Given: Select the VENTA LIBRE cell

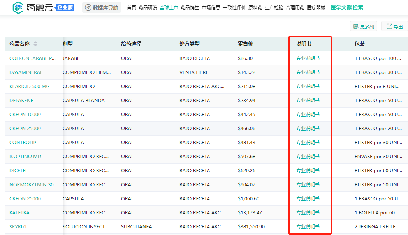Looking at the screenshot, I should pos(194,72).
